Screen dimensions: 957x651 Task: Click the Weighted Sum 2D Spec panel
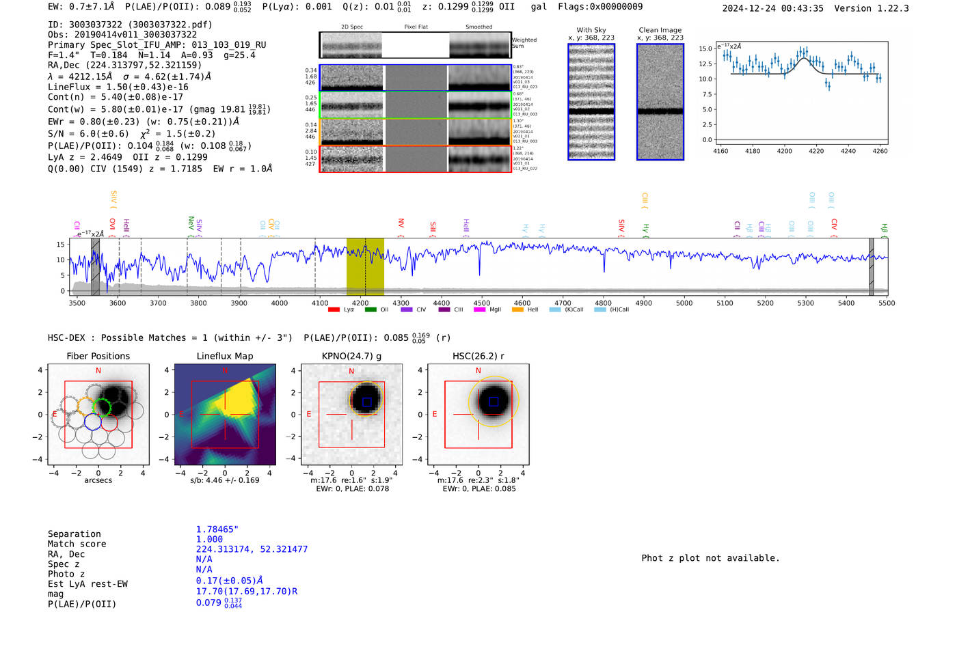[351, 45]
